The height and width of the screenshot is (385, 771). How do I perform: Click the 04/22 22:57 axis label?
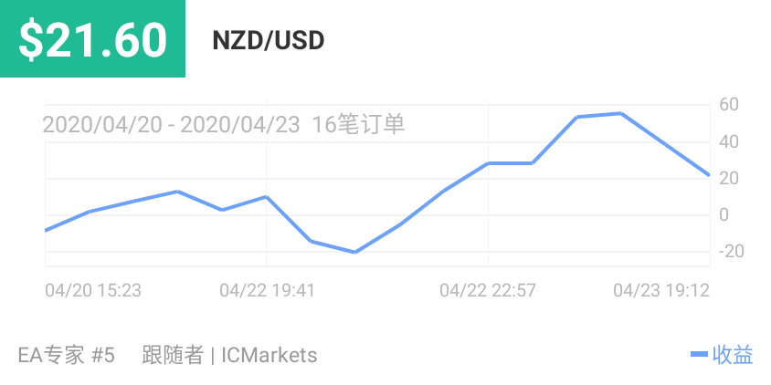tap(488, 290)
